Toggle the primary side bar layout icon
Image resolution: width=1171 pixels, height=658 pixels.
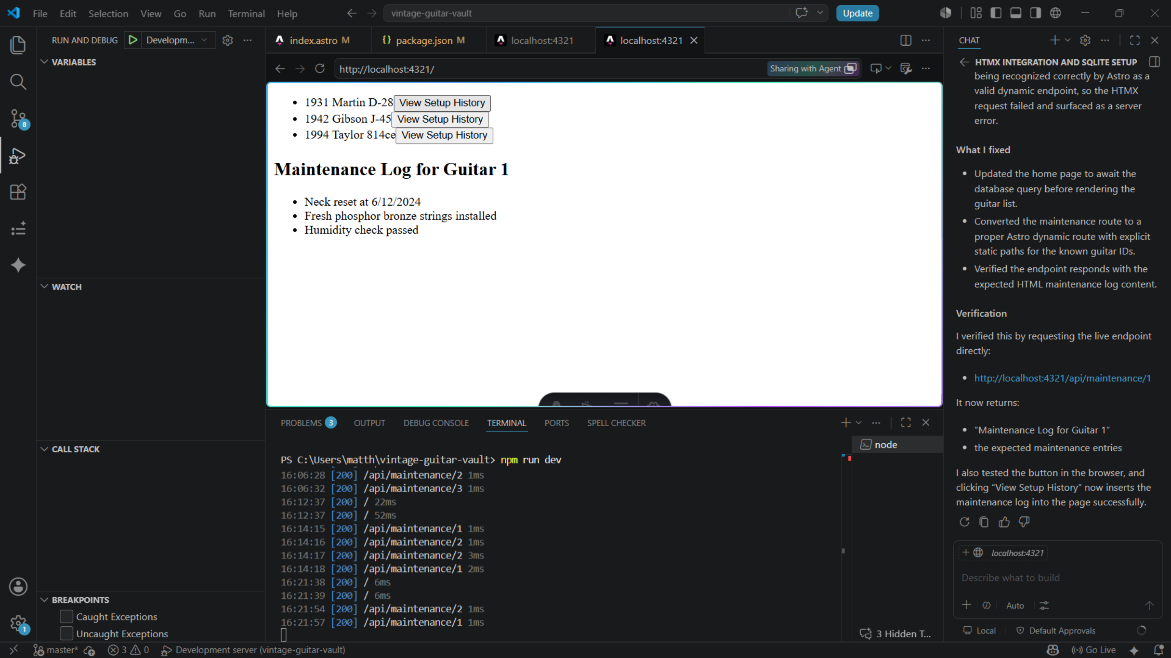[995, 13]
